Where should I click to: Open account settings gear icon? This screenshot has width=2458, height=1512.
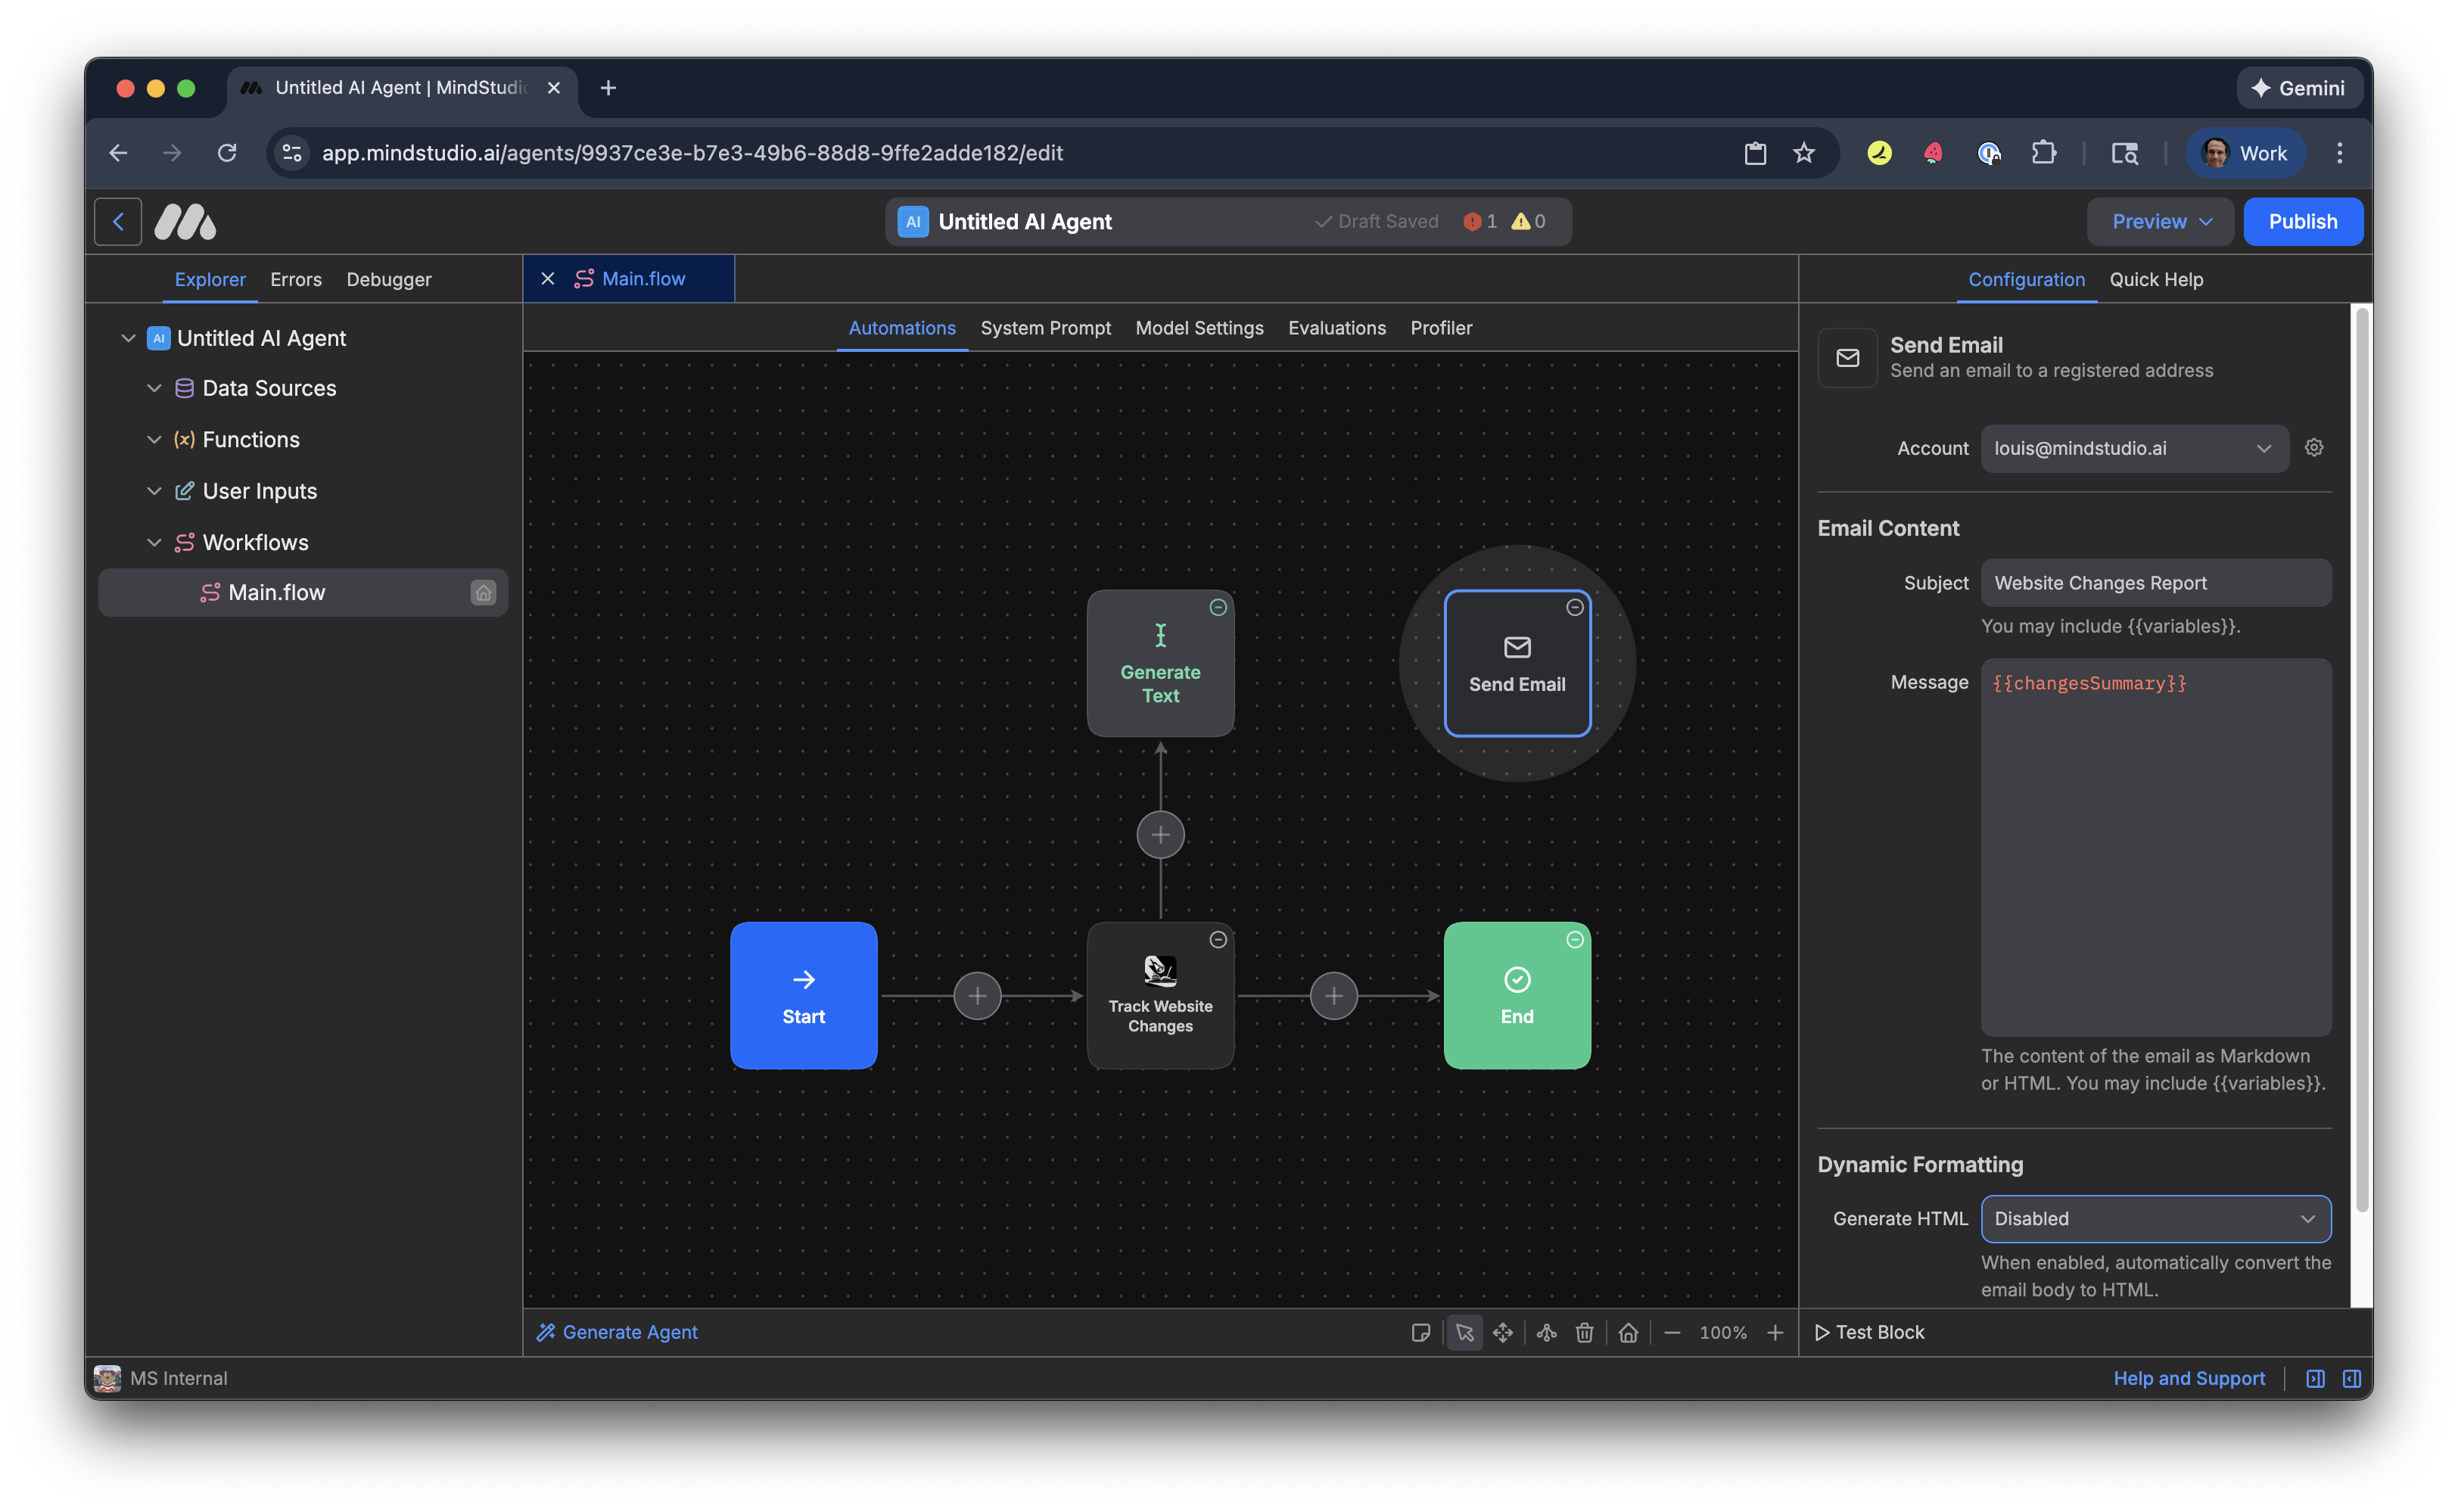(2314, 448)
